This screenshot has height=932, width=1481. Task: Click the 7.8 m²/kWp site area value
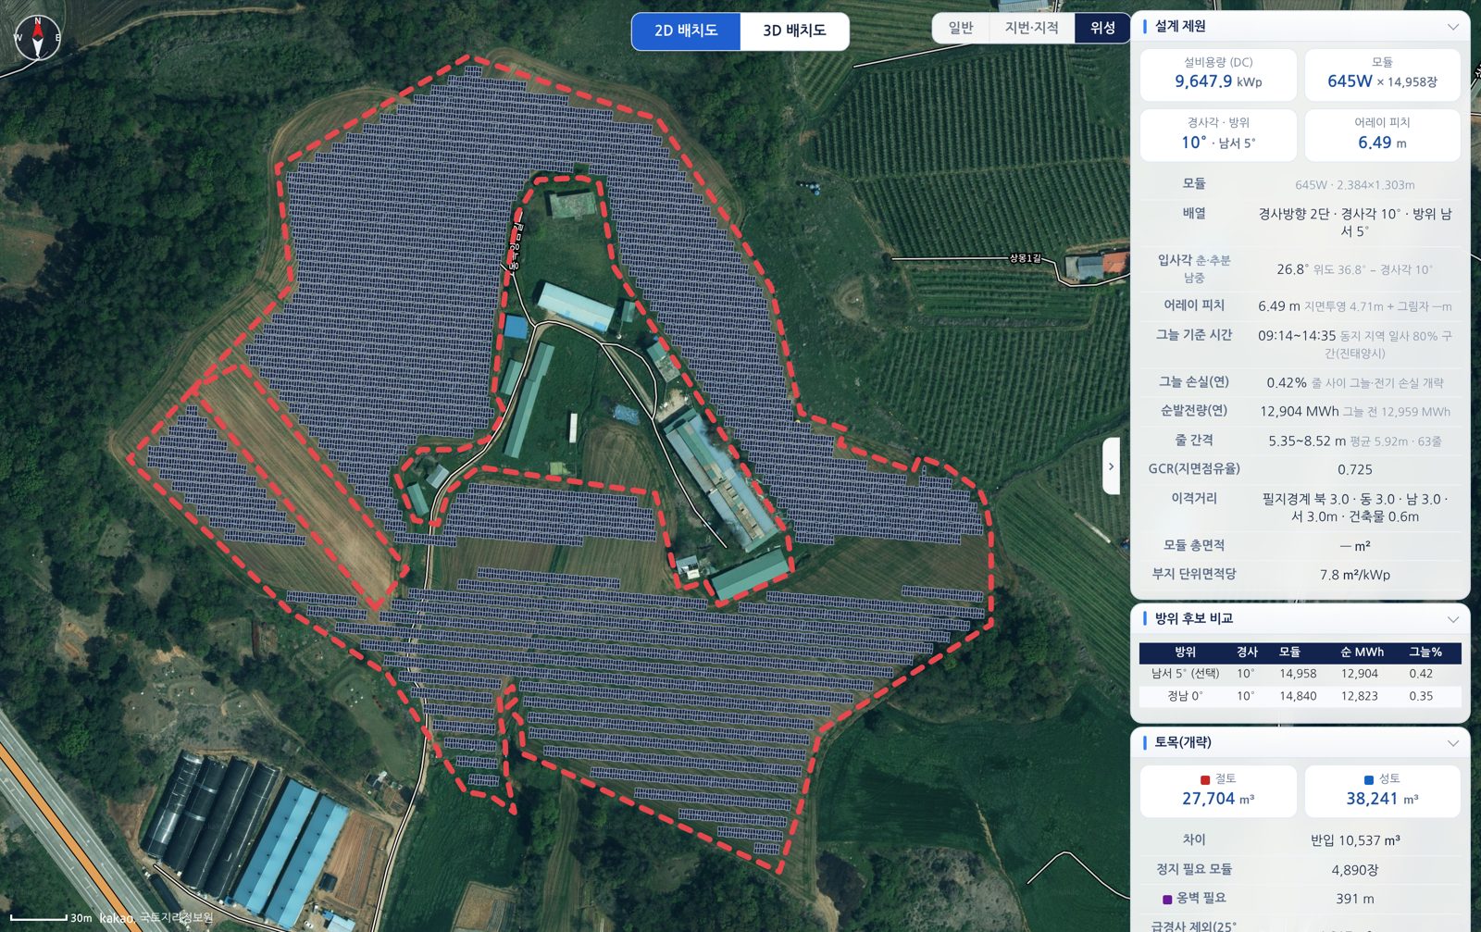coord(1355,575)
